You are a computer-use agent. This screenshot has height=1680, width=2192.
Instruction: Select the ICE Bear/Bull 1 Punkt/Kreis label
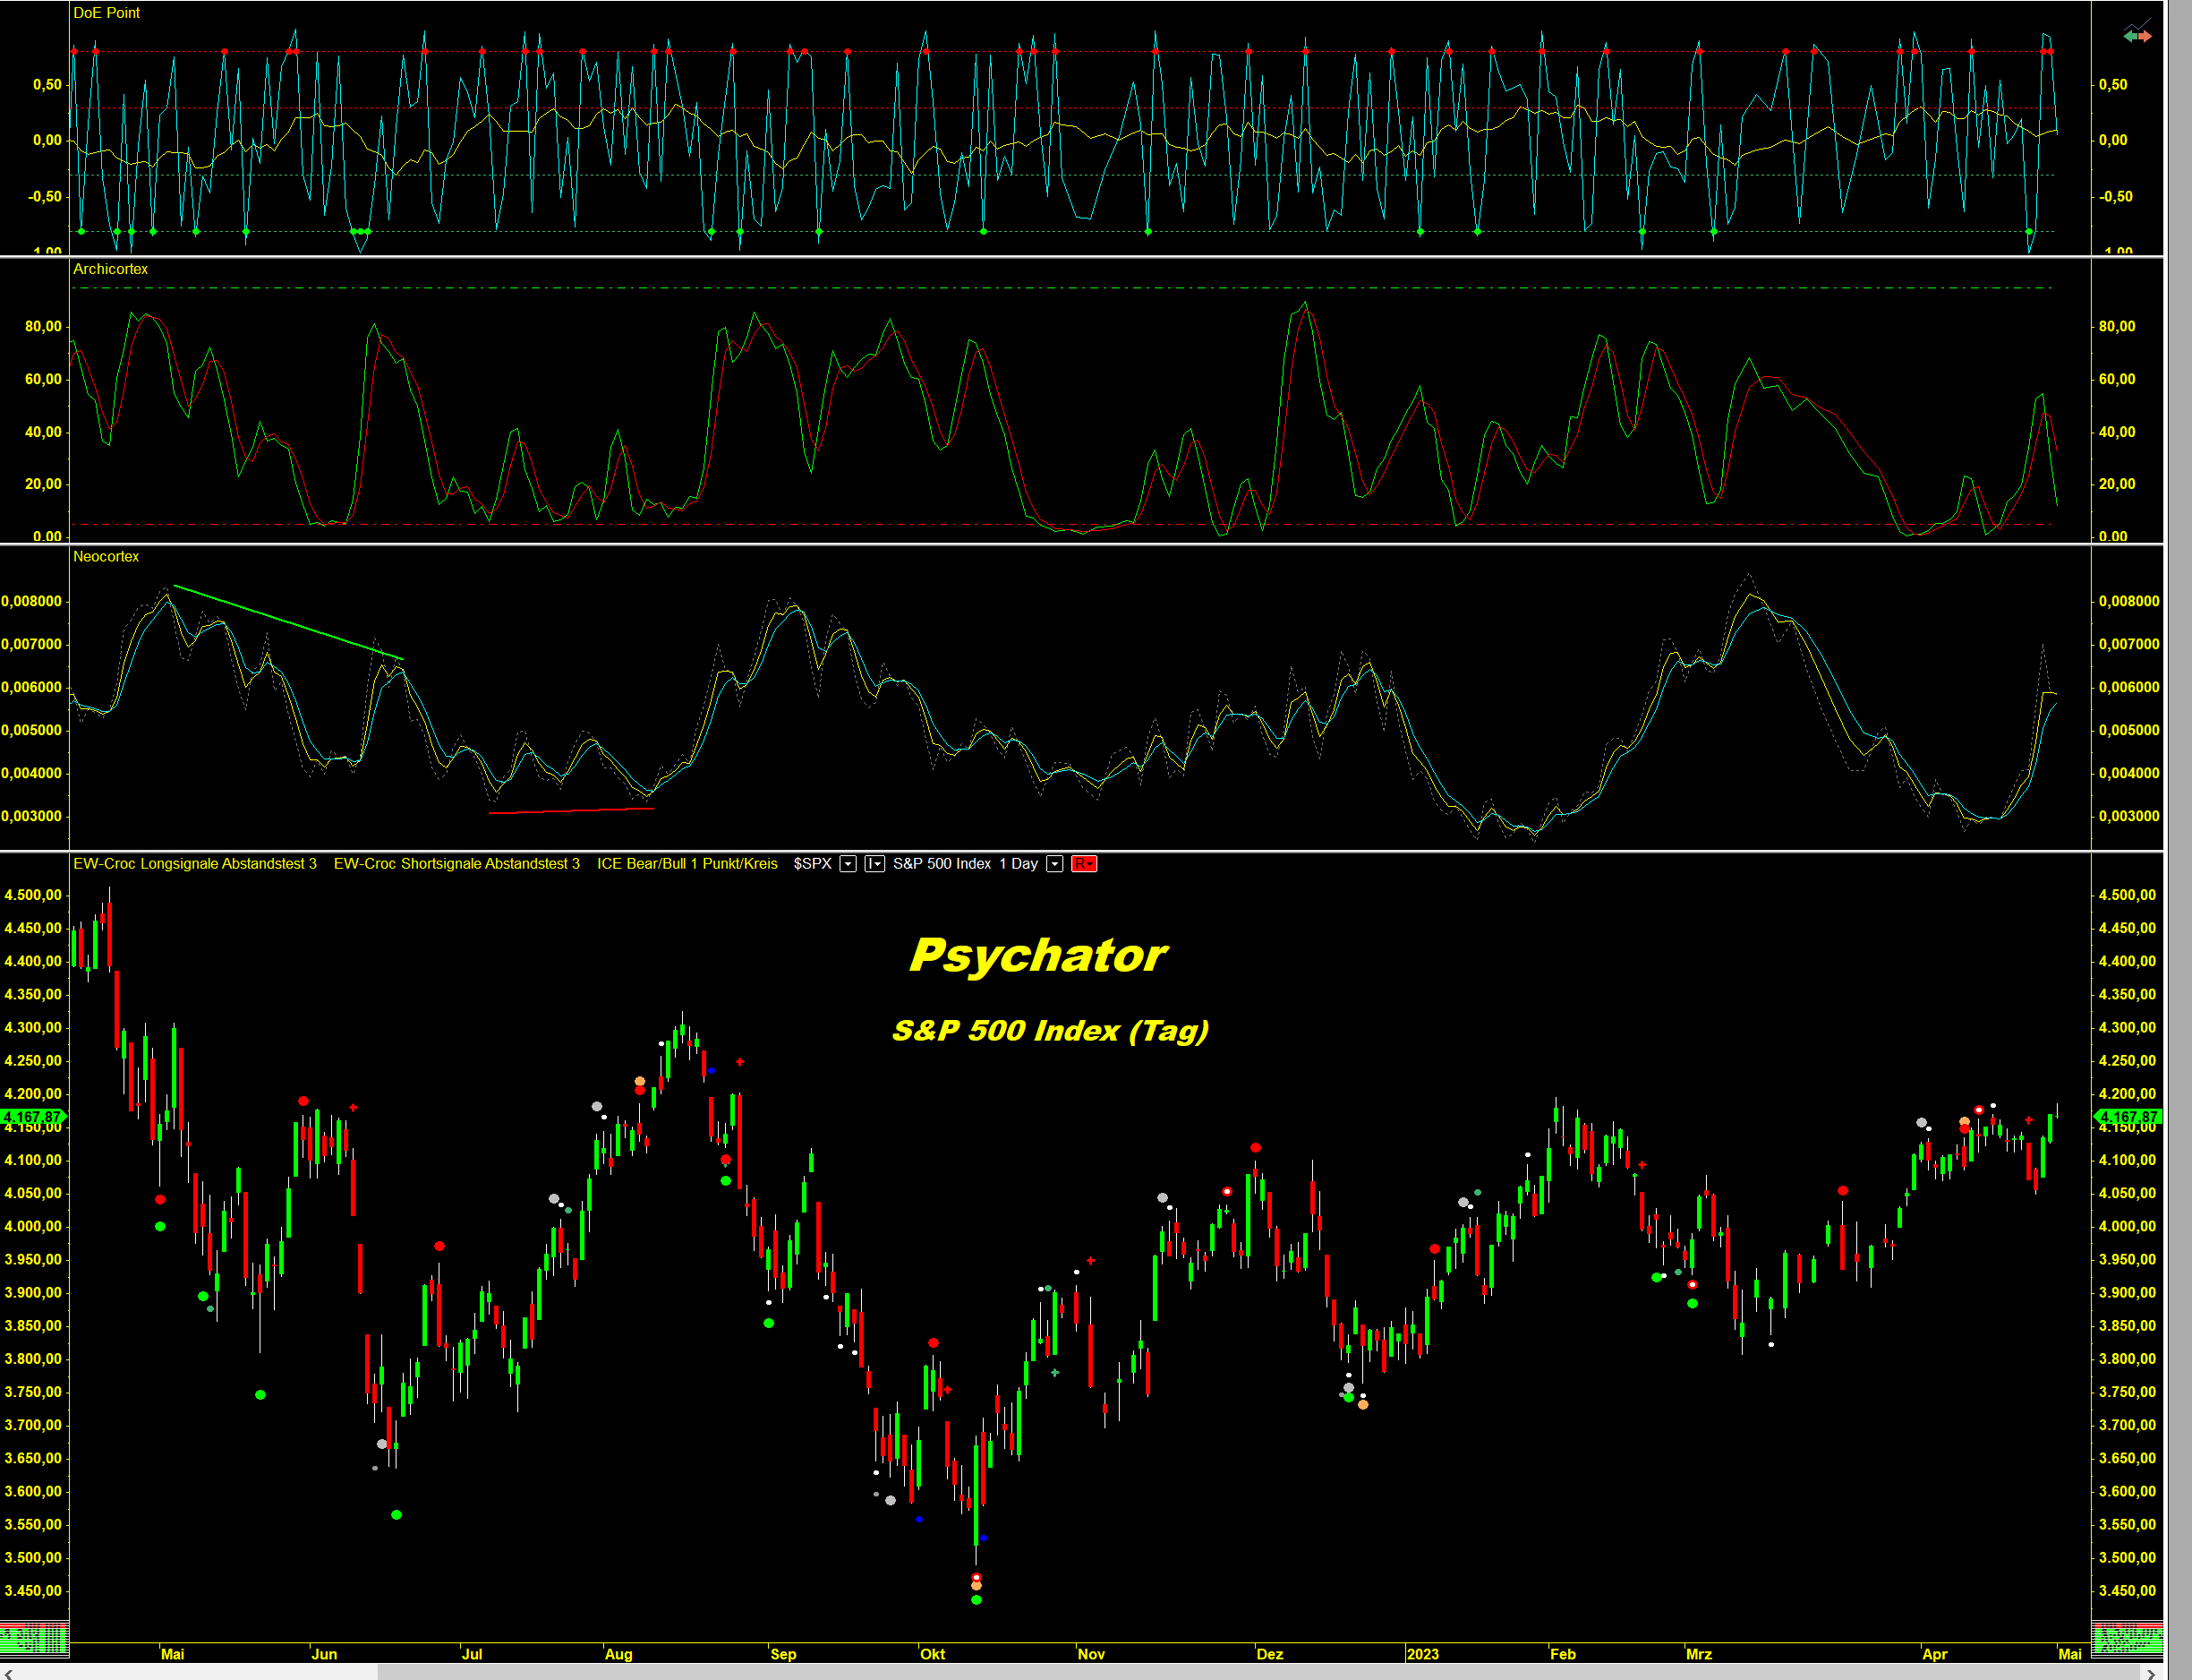point(687,864)
